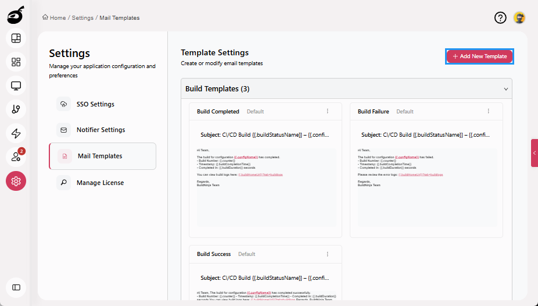
Task: Open Build Failure card options menu
Action: coord(488,111)
